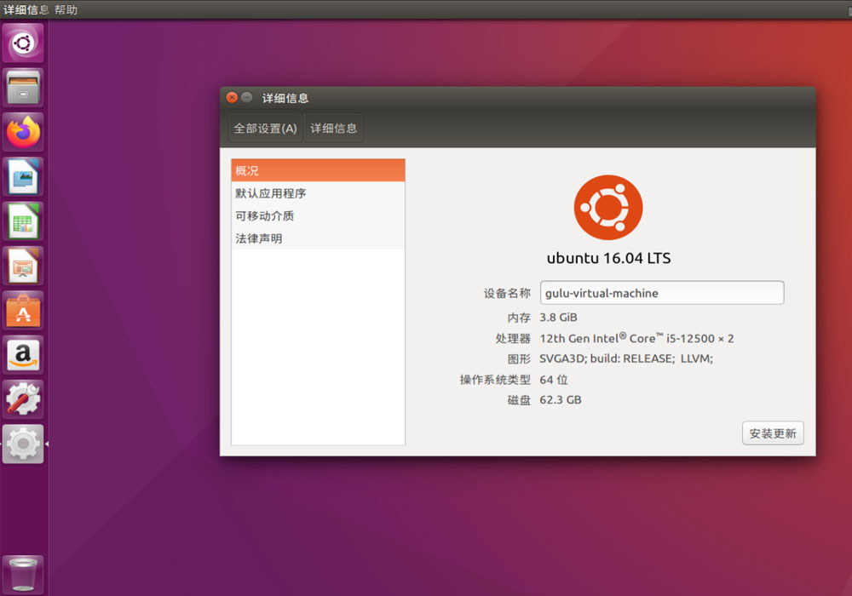Click the 磁盘 label
Viewport: 852px width, 596px height.
[519, 400]
